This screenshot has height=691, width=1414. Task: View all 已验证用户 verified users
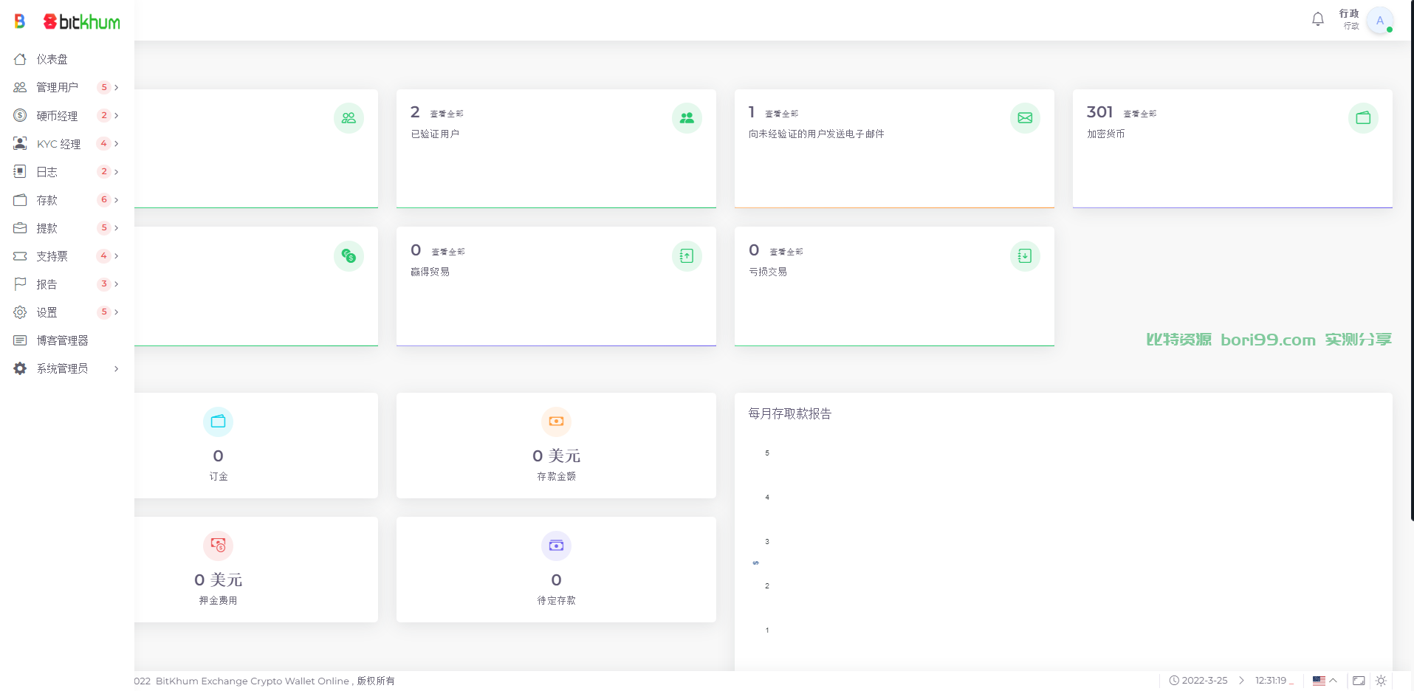(x=447, y=114)
